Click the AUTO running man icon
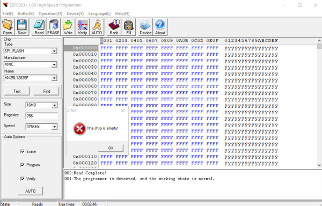This screenshot has width=322, height=206. click(97, 27)
